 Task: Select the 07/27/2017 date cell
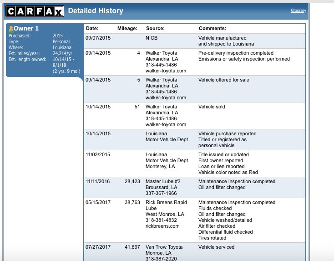click(98, 247)
